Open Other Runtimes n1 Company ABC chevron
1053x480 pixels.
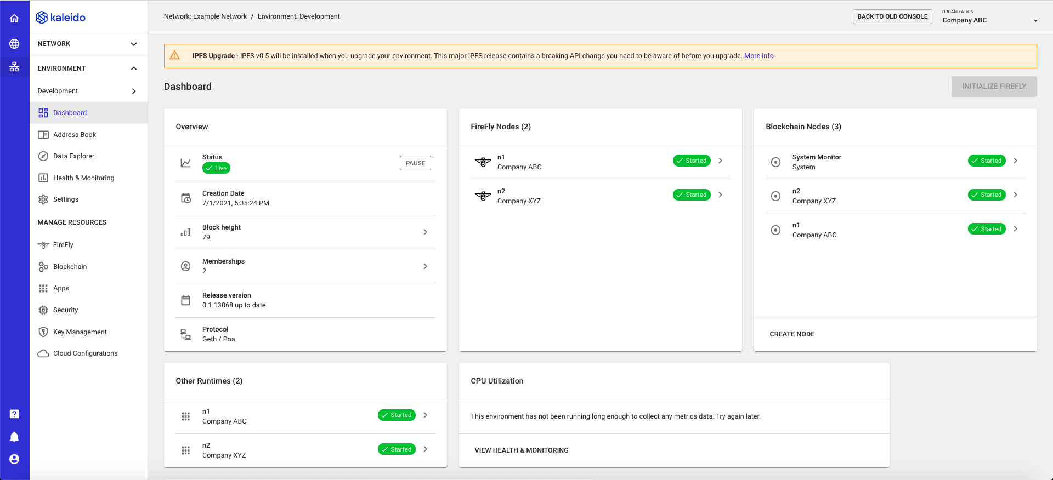(426, 415)
